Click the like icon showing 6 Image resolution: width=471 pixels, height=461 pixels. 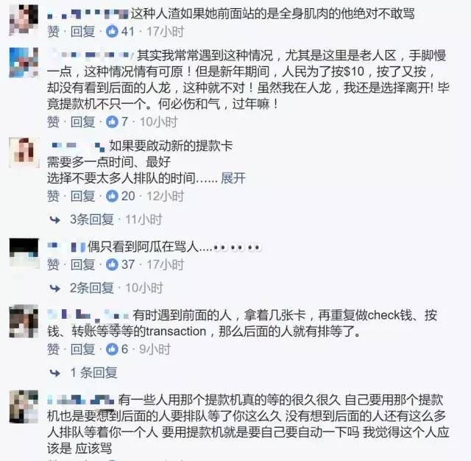pos(112,349)
